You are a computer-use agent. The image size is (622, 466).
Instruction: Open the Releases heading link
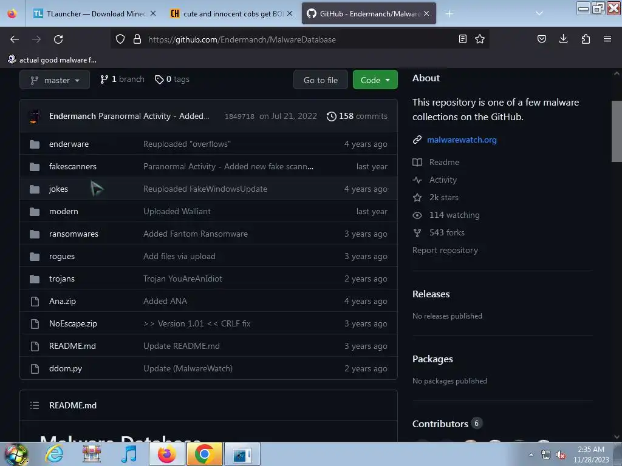coord(431,294)
